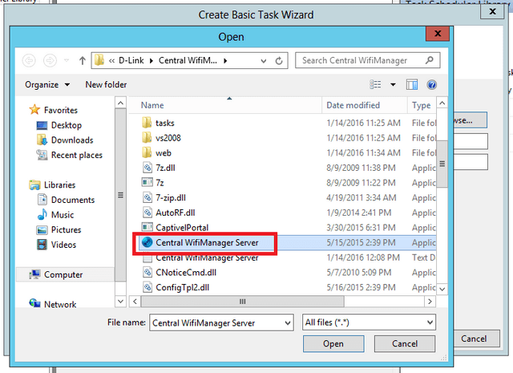Open the File name combo box dropdown
This screenshot has width=513, height=373.
coord(287,323)
